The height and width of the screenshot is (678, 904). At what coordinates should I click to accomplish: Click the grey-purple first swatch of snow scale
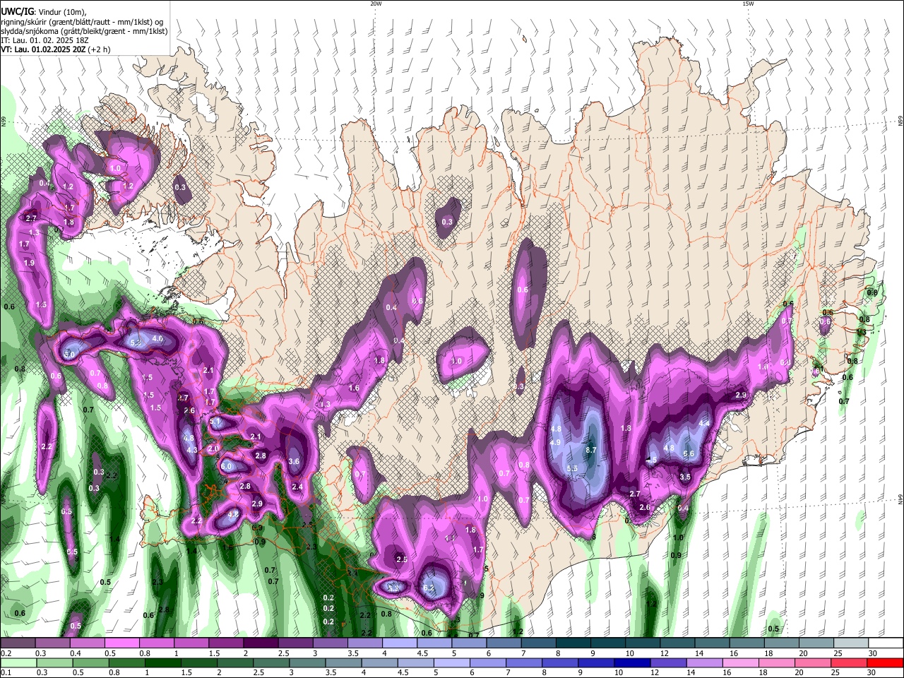pos(18,643)
